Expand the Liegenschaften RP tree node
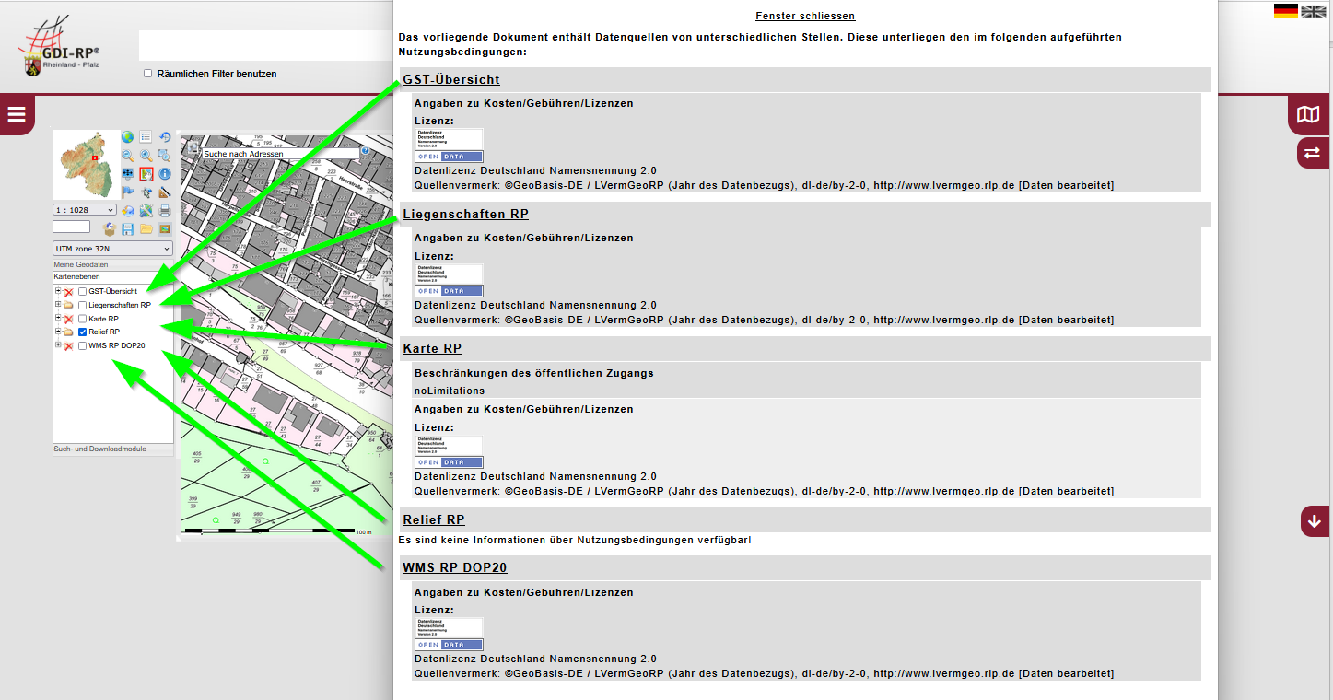Viewport: 1333px width, 700px height. point(57,305)
